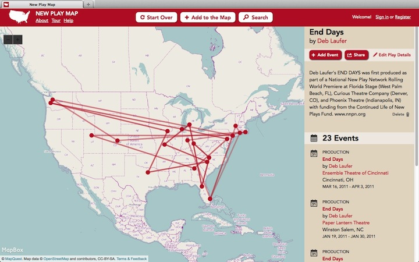
Task: Click the USA map logo icon
Action: (x=19, y=17)
